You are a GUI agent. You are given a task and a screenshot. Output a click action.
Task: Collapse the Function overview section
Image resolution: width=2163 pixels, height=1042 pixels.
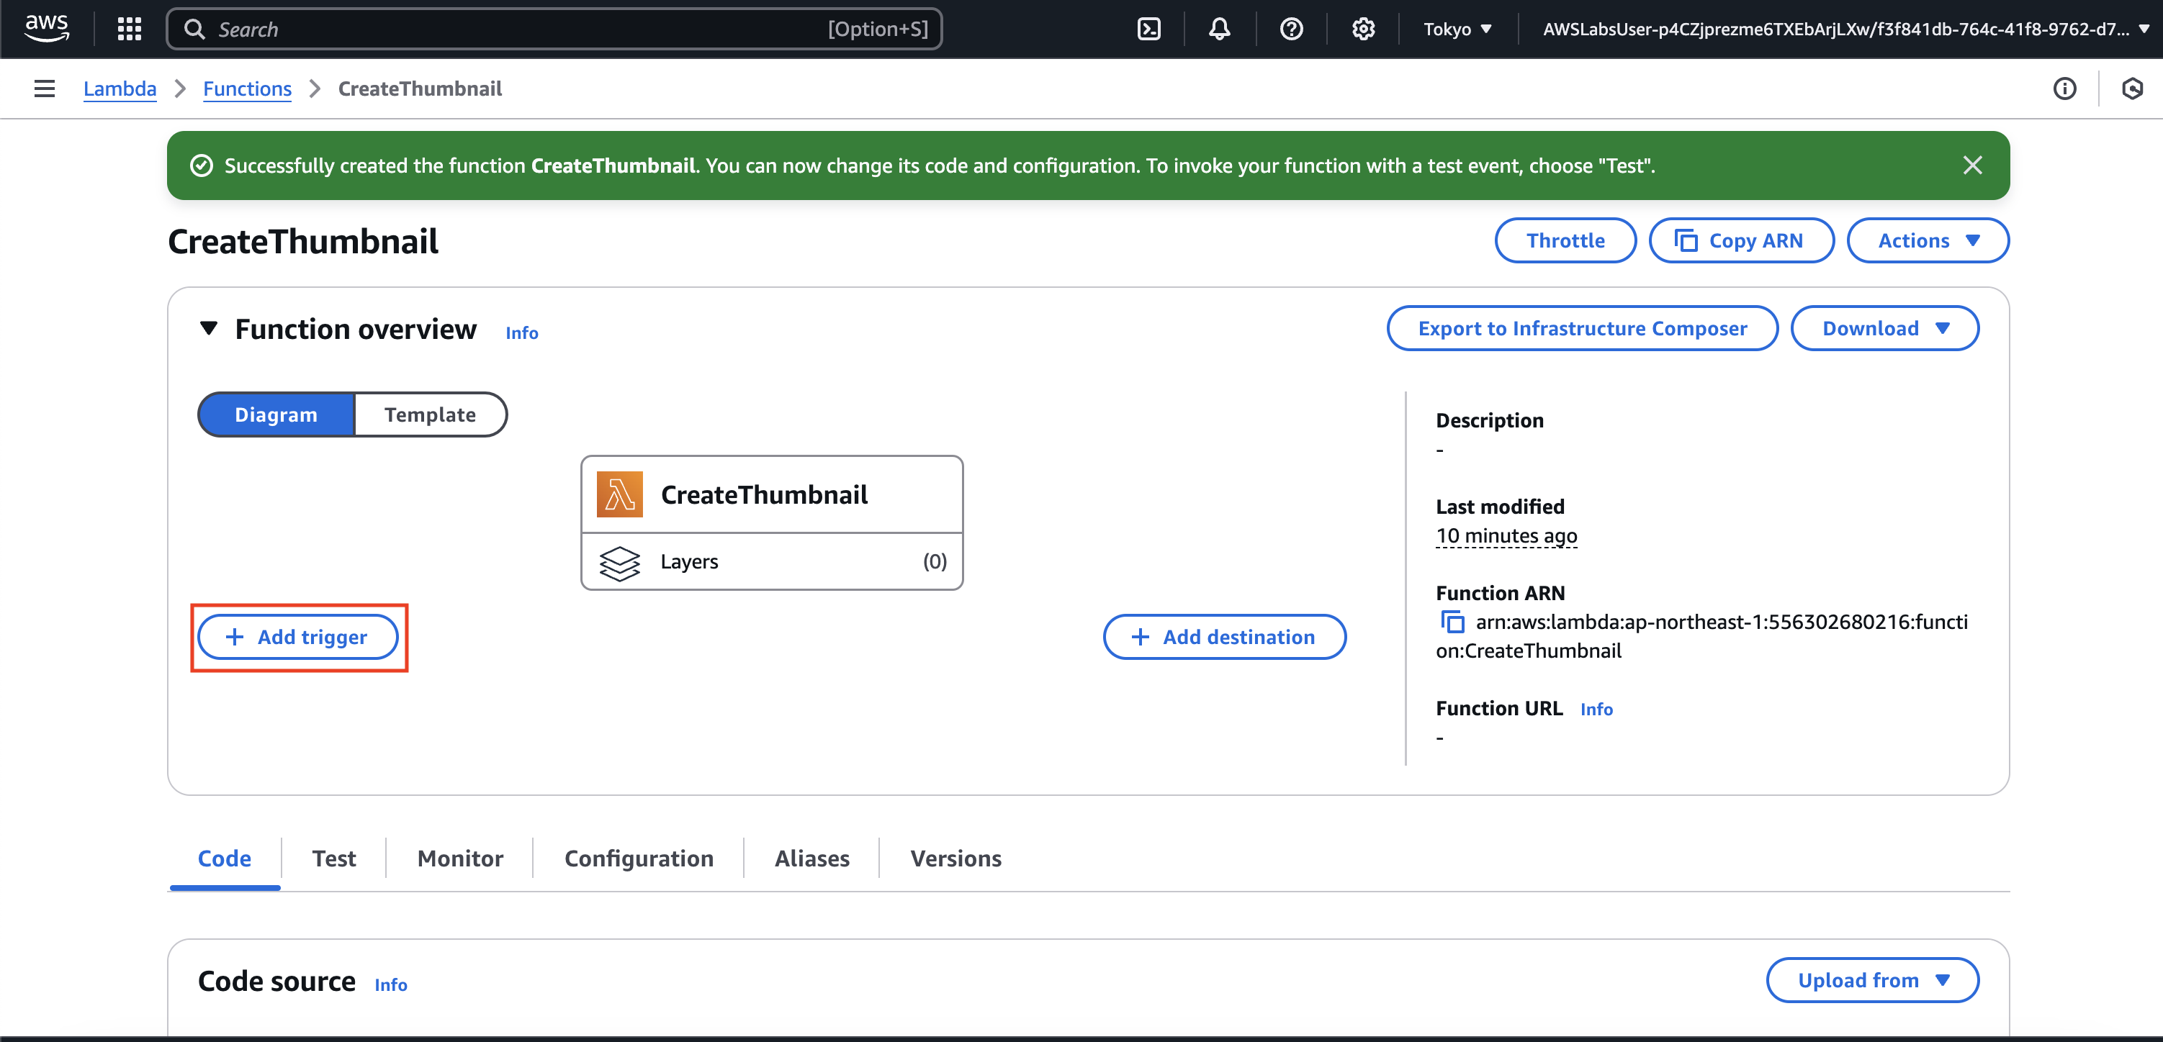click(x=209, y=328)
